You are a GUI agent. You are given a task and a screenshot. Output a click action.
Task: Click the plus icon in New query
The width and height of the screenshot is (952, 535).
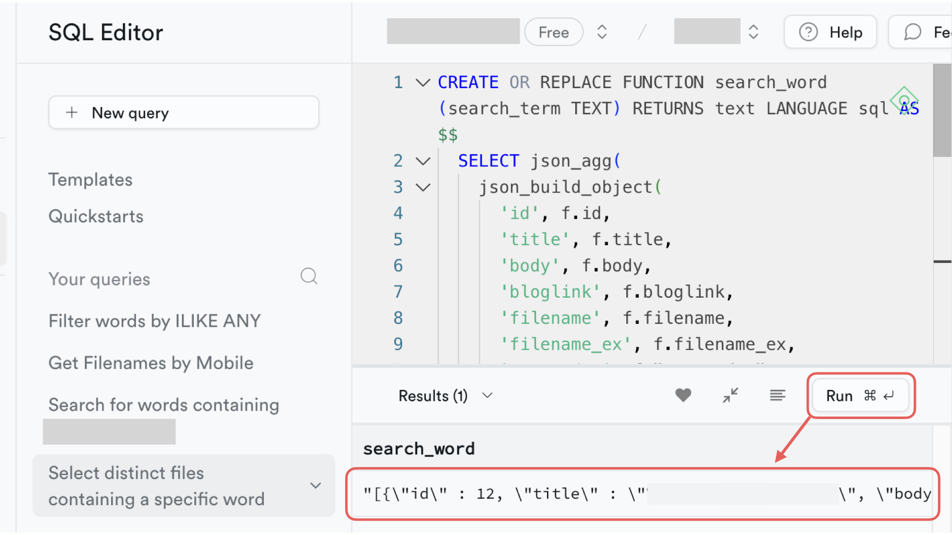(72, 113)
